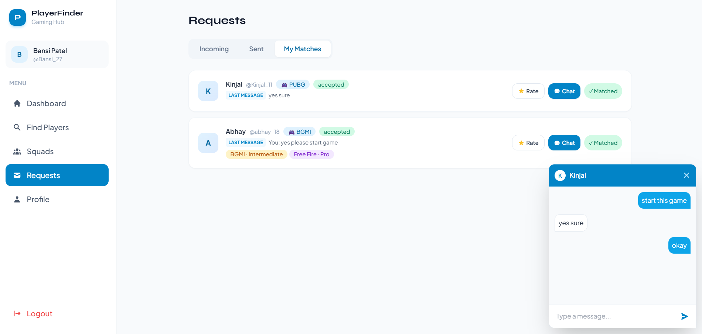Click Kinjal's name in the match card
The height and width of the screenshot is (334, 702).
click(x=234, y=84)
